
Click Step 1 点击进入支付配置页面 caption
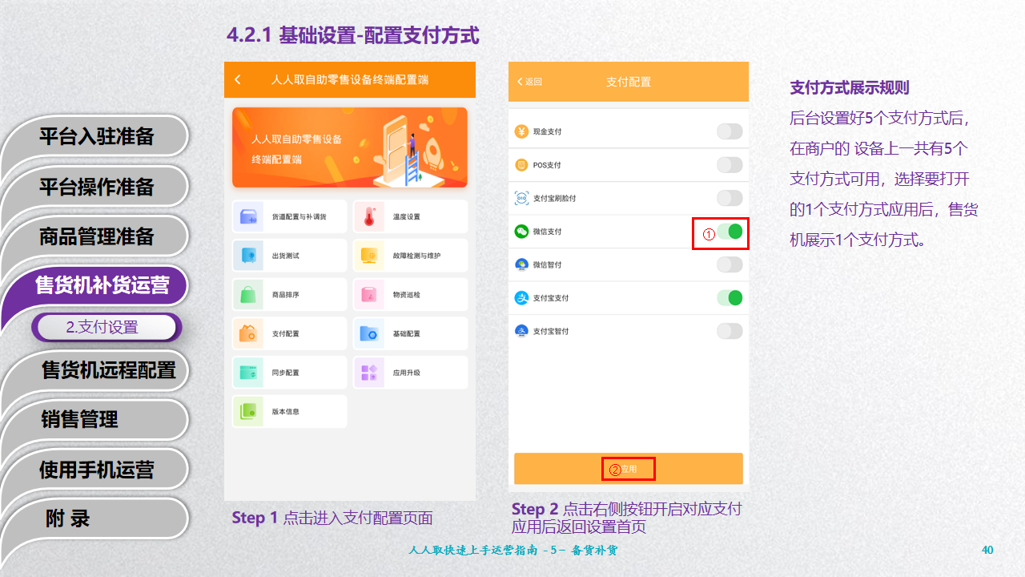pos(332,518)
